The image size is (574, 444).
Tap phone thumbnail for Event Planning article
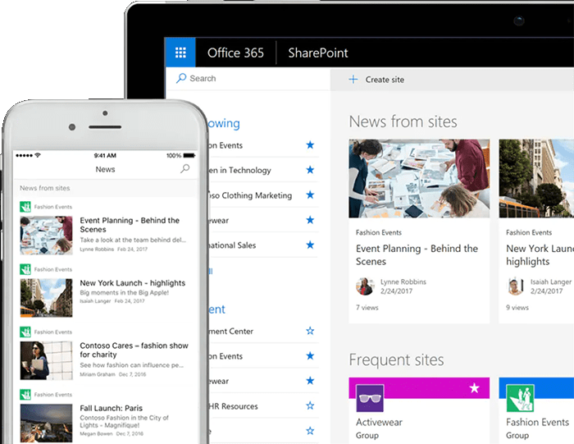(46, 236)
